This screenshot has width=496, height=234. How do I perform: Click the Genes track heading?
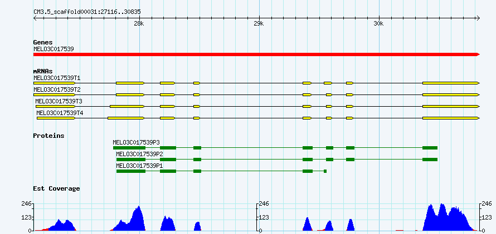pyautogui.click(x=43, y=42)
